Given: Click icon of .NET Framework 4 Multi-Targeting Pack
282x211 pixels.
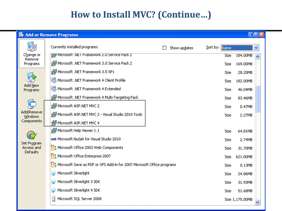Looking at the screenshot, I should [53, 97].
